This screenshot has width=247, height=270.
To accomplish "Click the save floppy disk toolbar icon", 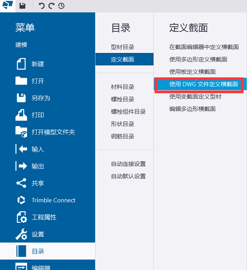I will click(x=22, y=6).
